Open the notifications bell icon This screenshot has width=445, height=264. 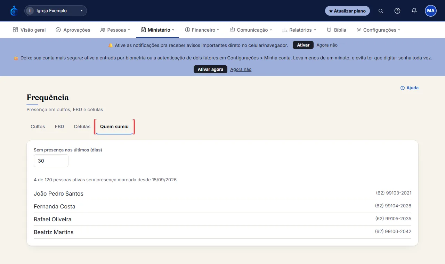[x=414, y=11]
